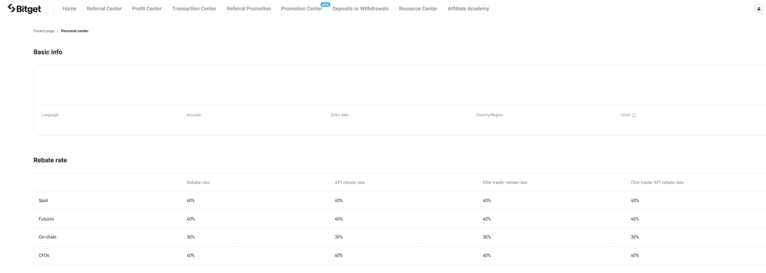This screenshot has height=273, width=766.
Task: Select the CFDs row label
Action: [44, 255]
